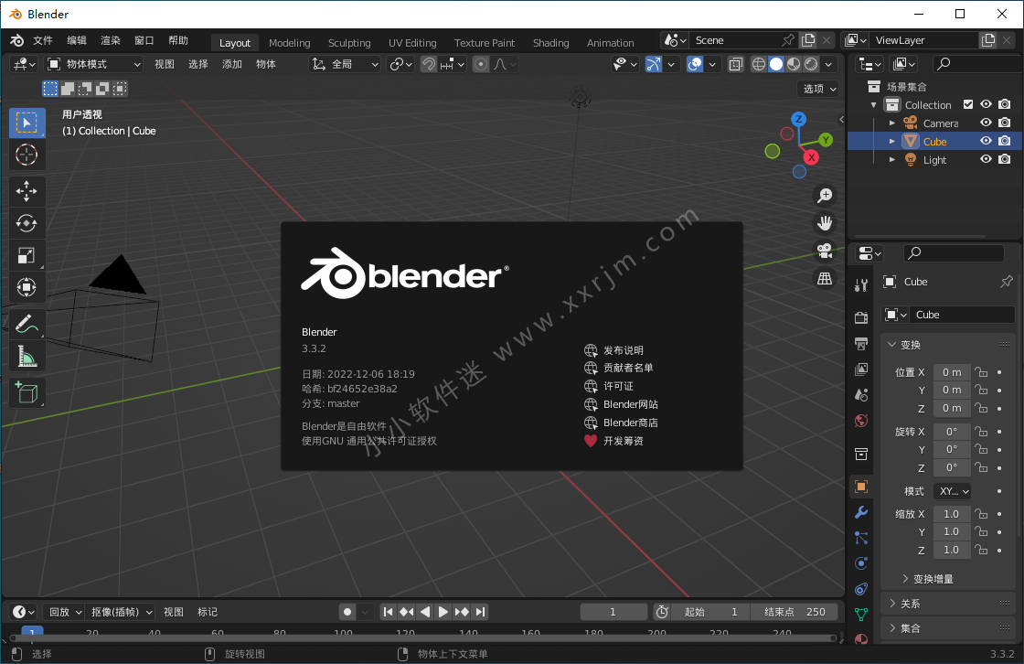
Task: Open the Render menu
Action: point(111,40)
